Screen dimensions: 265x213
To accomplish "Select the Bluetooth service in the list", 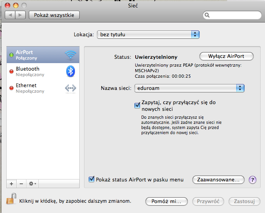I will pyautogui.click(x=43, y=71).
